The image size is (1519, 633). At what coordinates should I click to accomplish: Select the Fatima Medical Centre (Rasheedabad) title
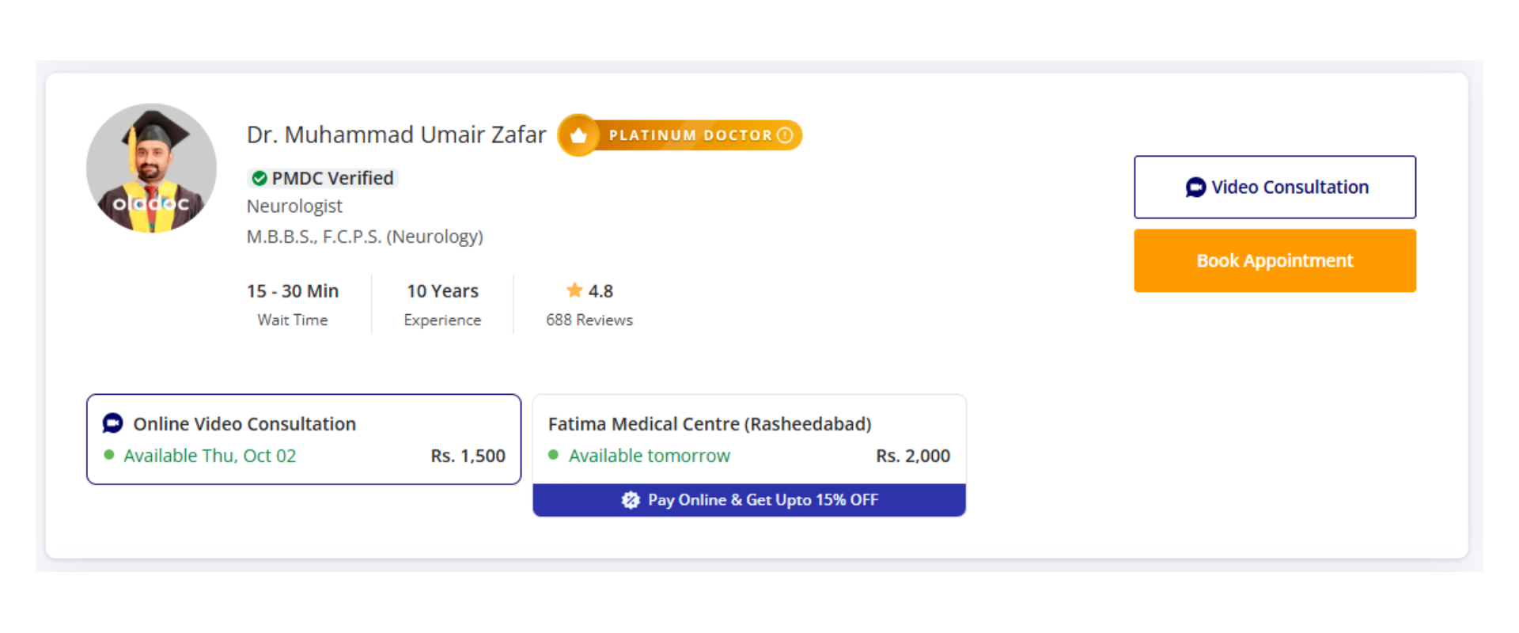point(710,424)
